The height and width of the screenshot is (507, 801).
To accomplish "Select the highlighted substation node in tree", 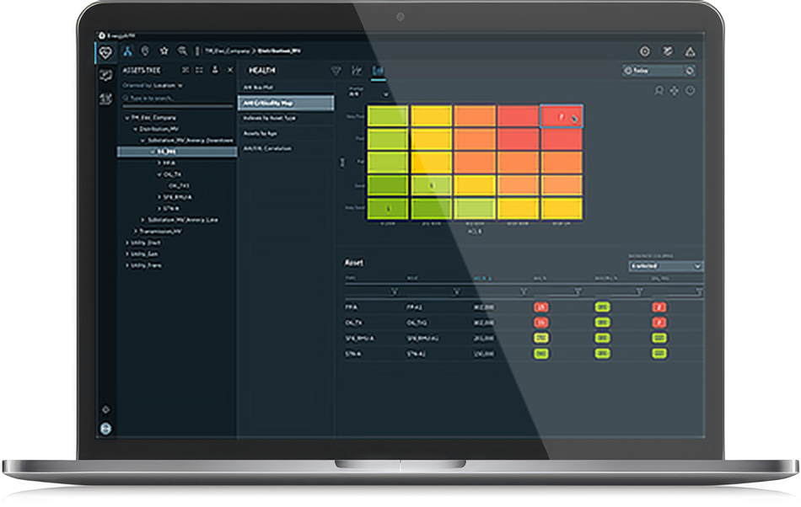I will [x=177, y=152].
